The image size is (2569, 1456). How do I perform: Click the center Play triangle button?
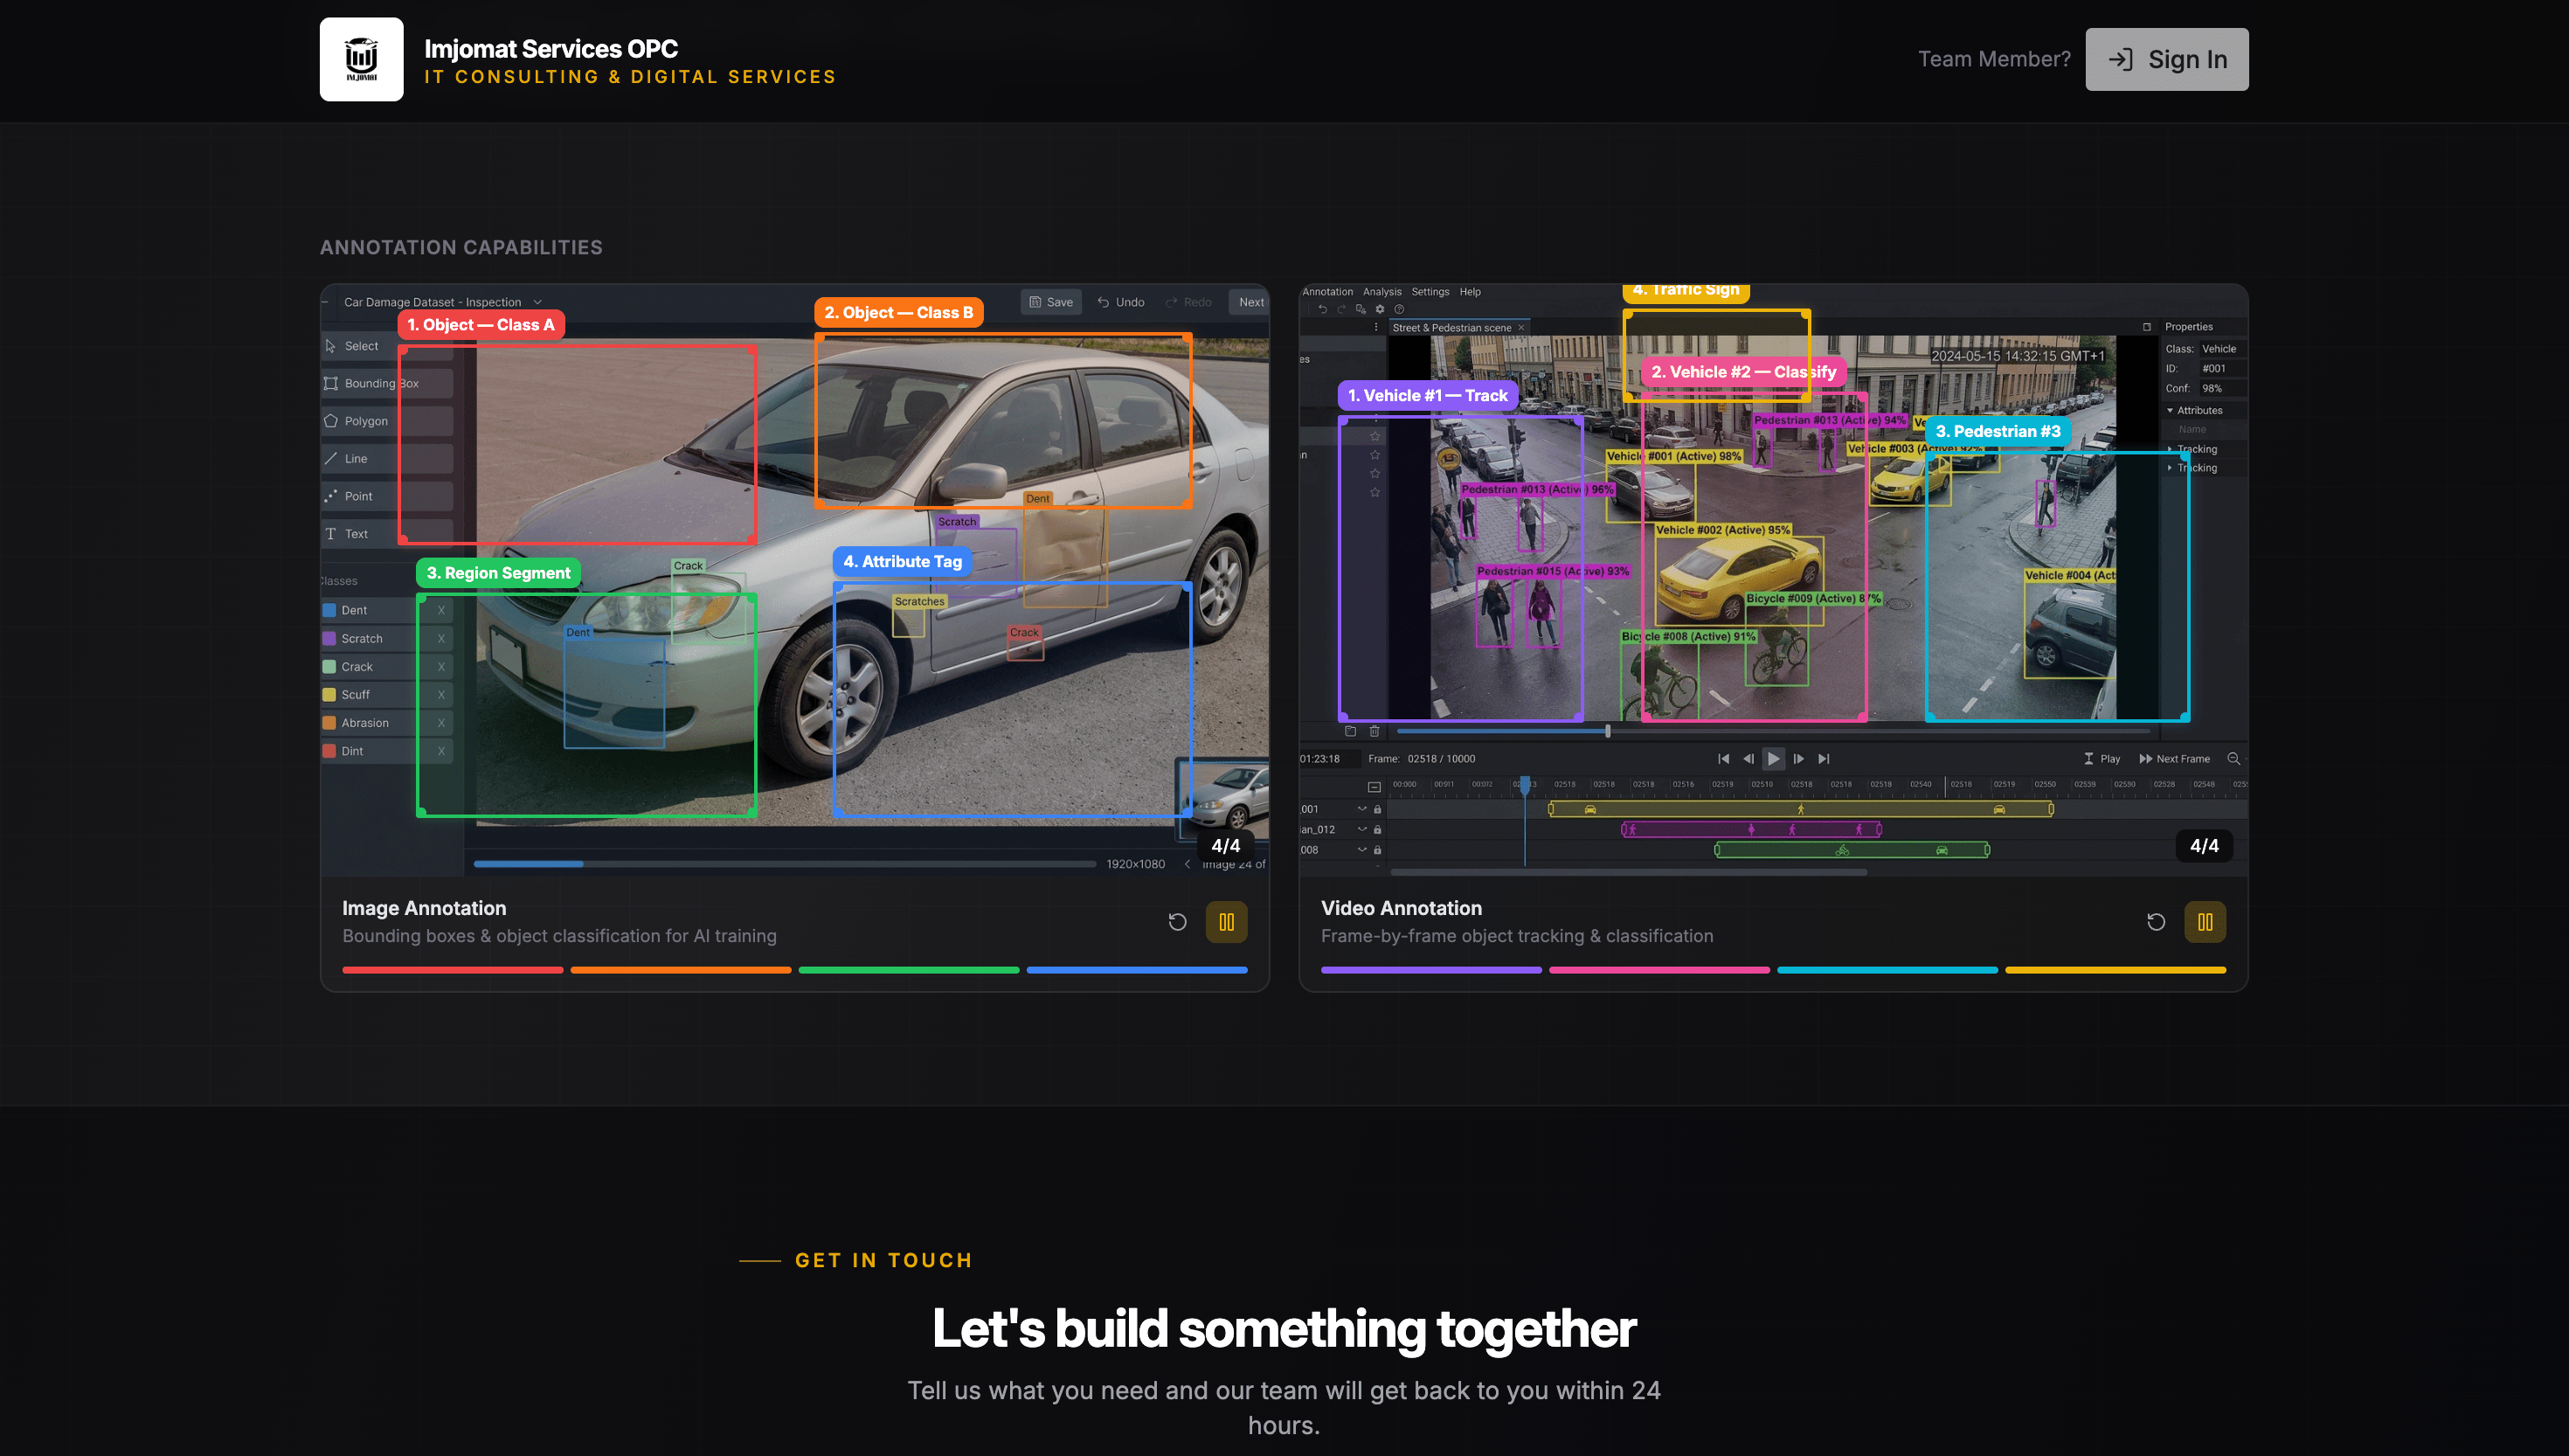coord(1773,759)
